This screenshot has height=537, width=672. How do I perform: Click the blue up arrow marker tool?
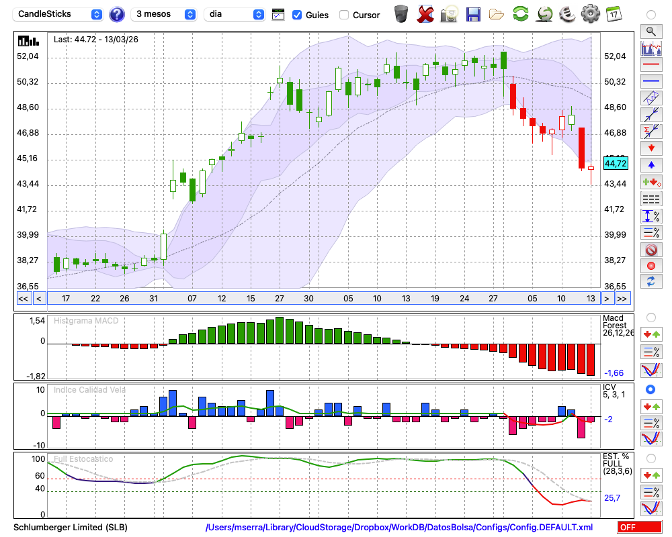click(x=651, y=165)
